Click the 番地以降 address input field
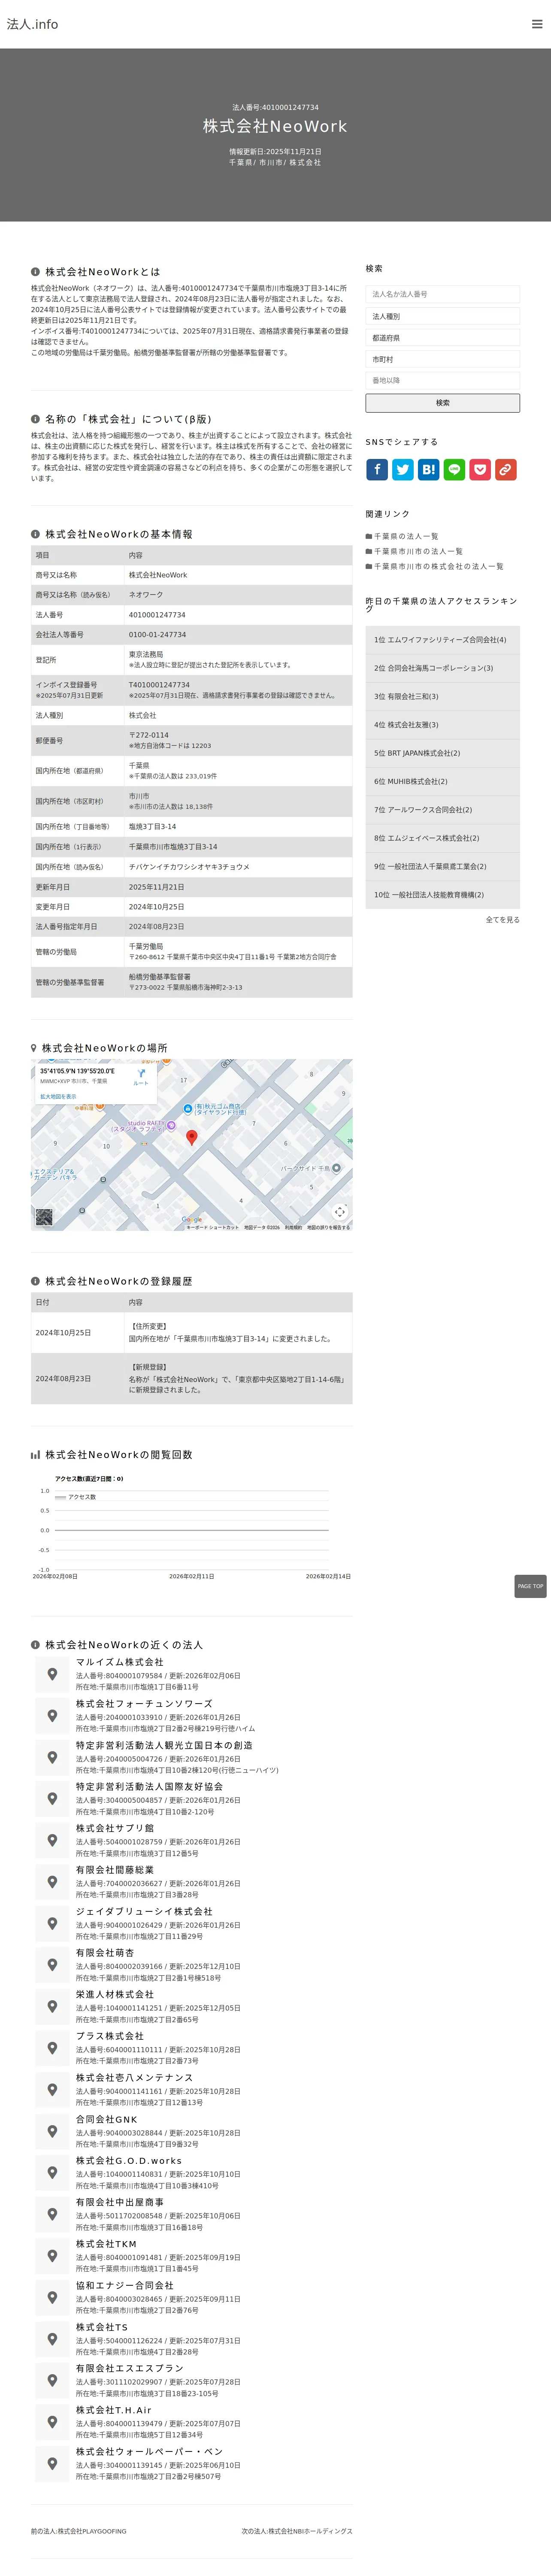Viewport: 551px width, 2576px height. pyautogui.click(x=442, y=380)
